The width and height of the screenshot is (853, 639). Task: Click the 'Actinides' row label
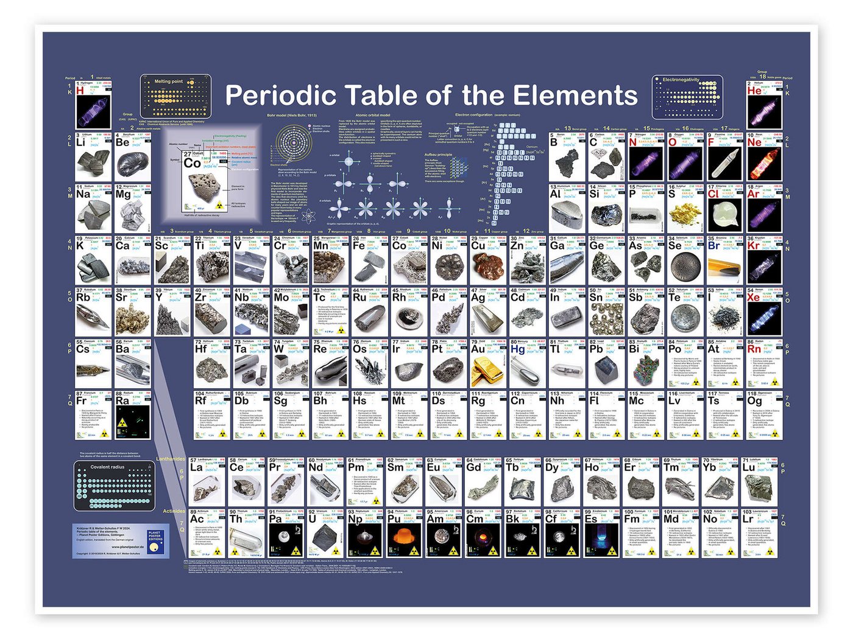click(x=174, y=511)
